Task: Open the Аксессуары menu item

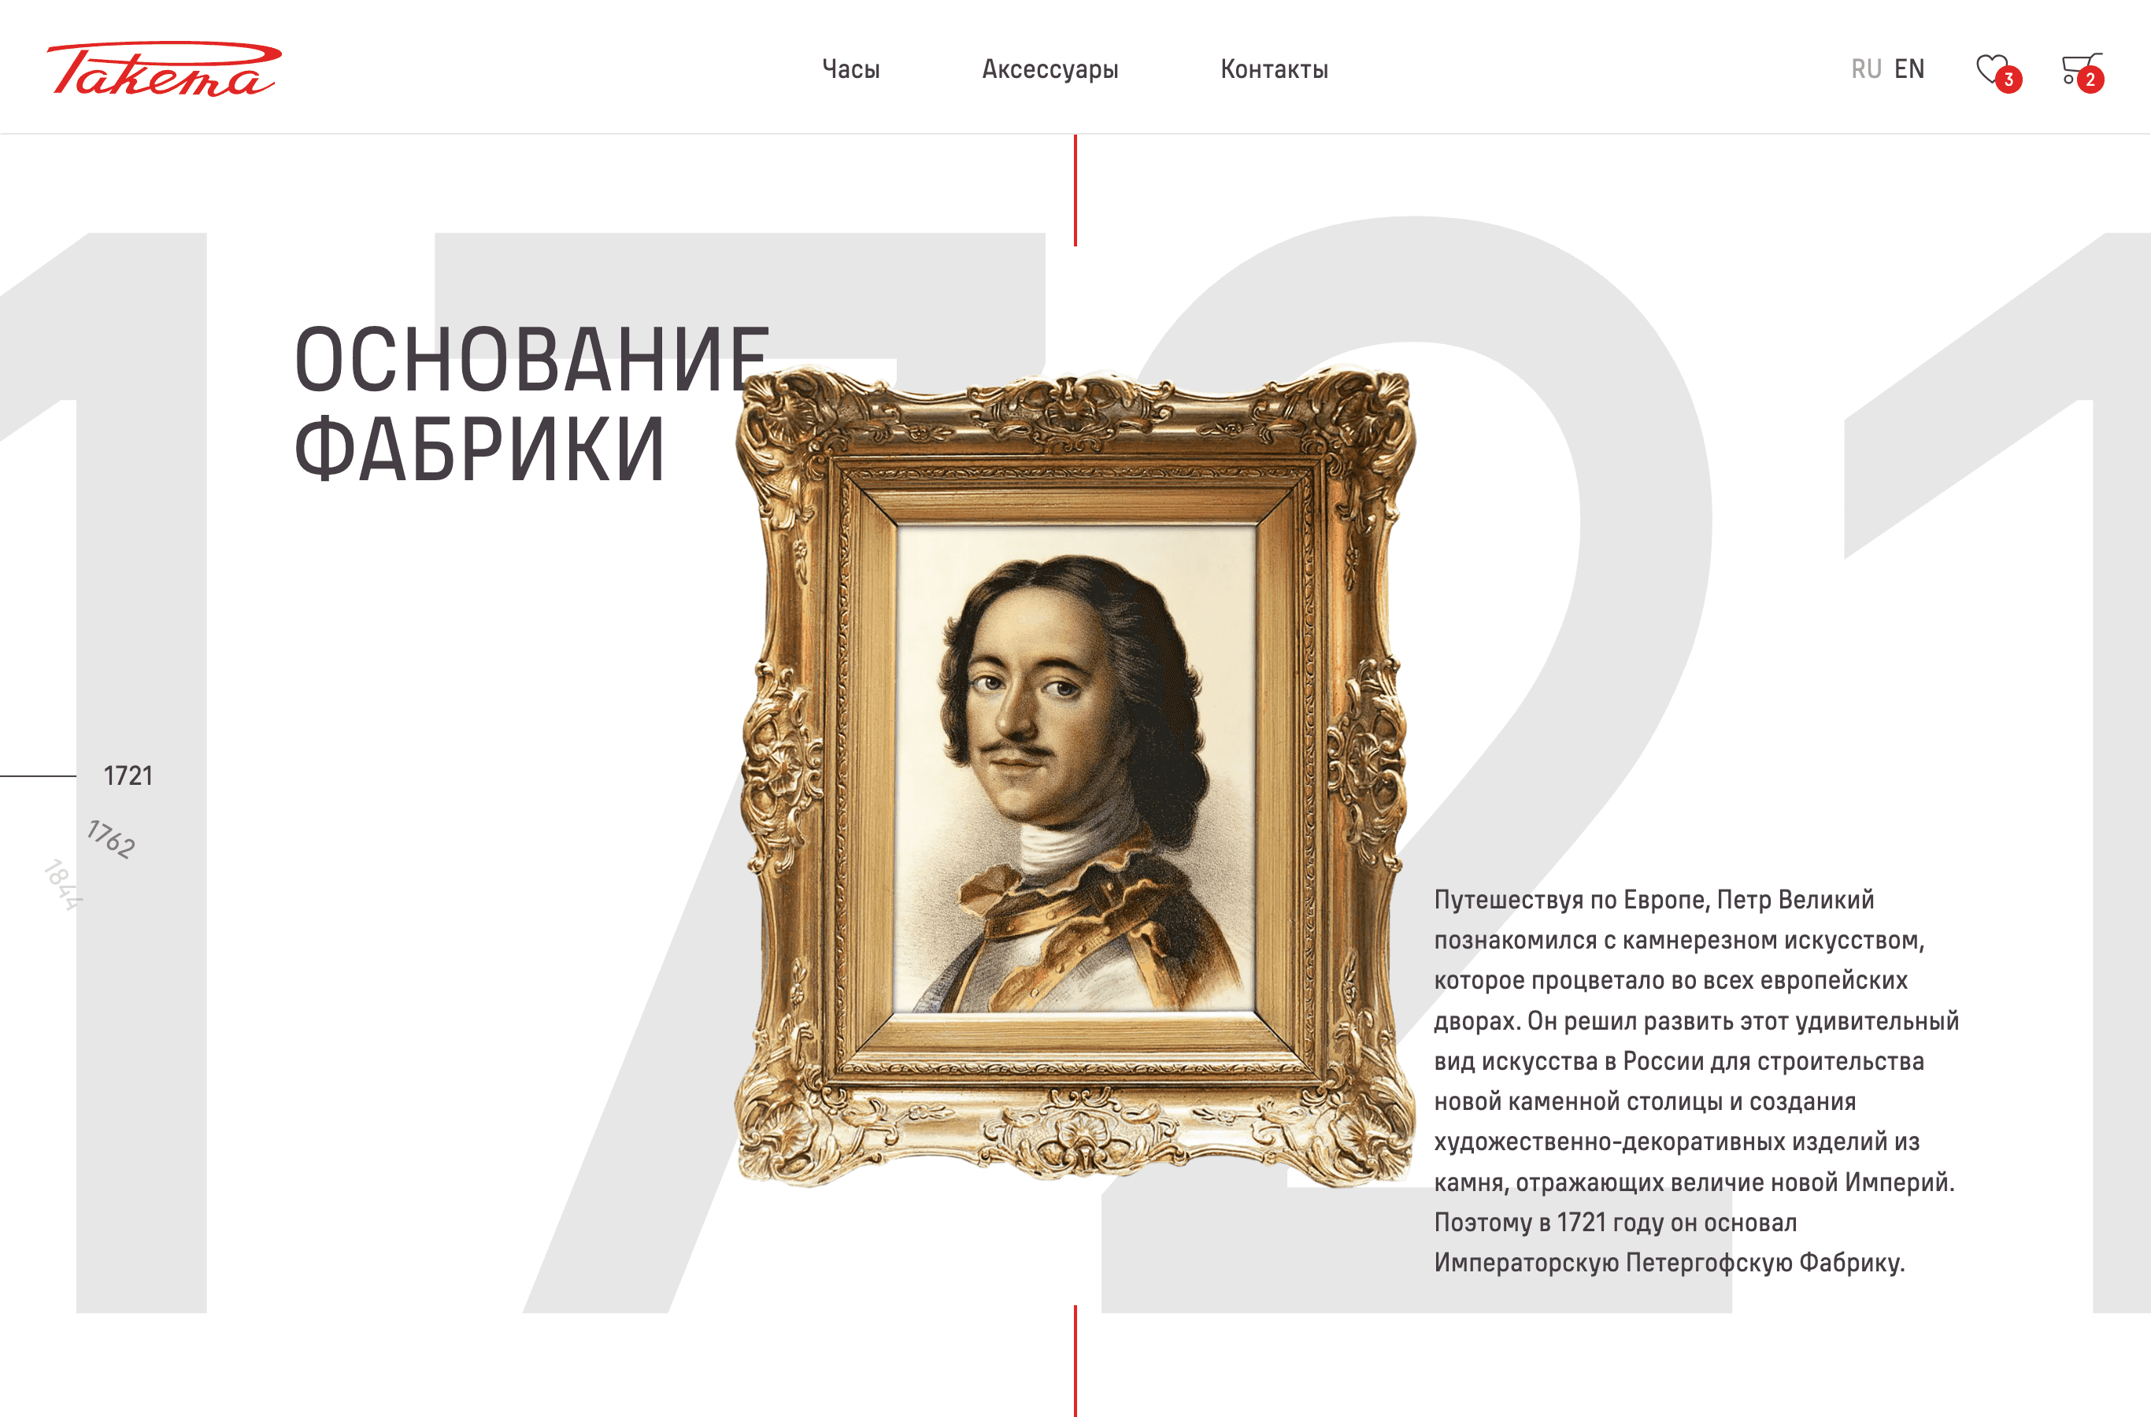Action: (1050, 69)
